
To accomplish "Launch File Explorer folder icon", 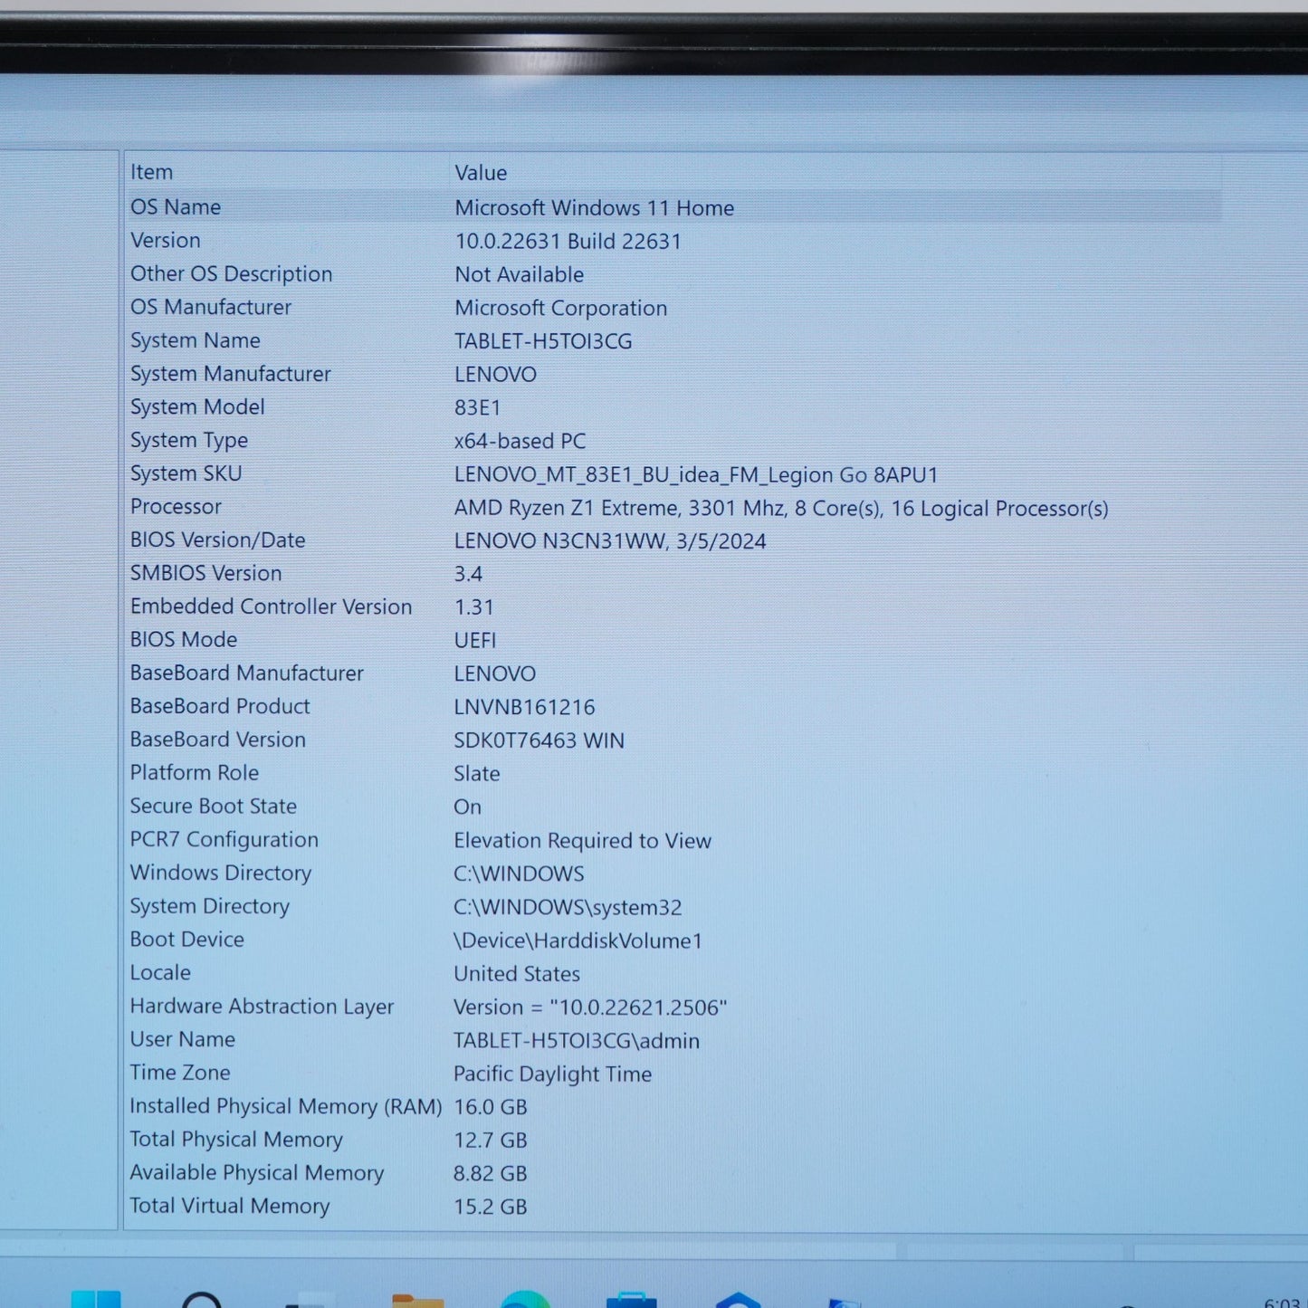I will [x=416, y=1301].
